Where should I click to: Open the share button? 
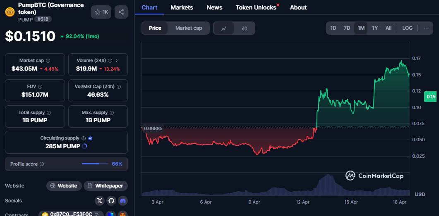pos(121,12)
